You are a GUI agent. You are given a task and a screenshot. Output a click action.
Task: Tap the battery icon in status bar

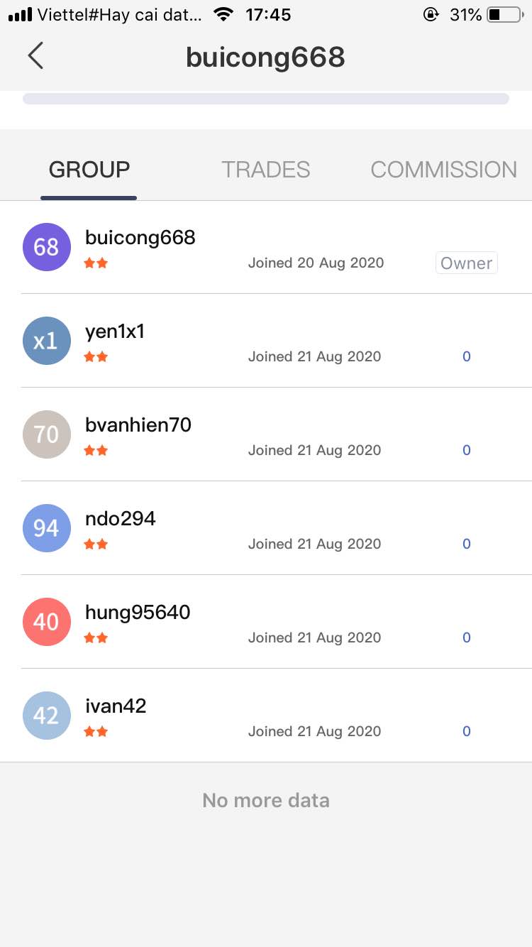(x=505, y=14)
